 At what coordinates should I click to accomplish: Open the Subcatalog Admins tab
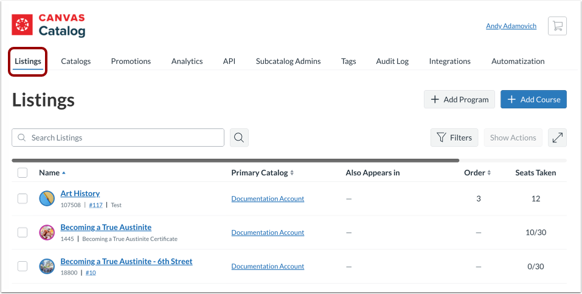288,61
